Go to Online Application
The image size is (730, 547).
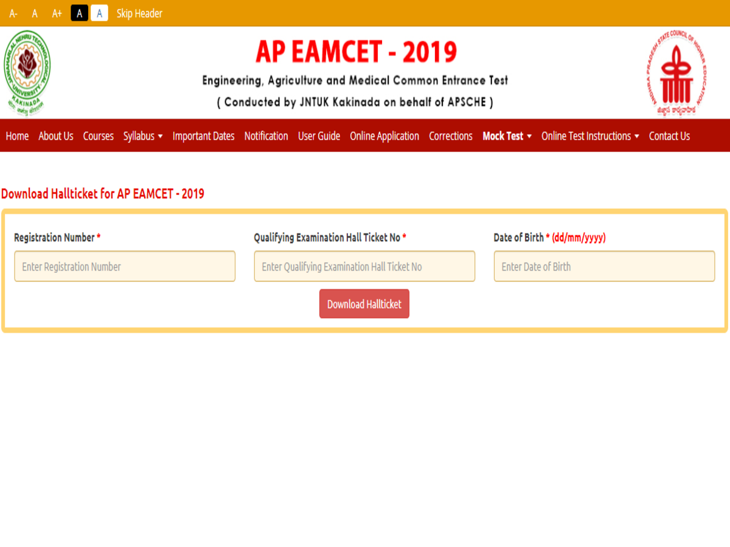[x=384, y=136]
